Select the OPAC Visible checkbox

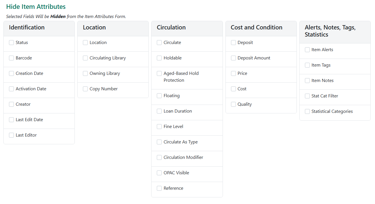[x=159, y=173]
